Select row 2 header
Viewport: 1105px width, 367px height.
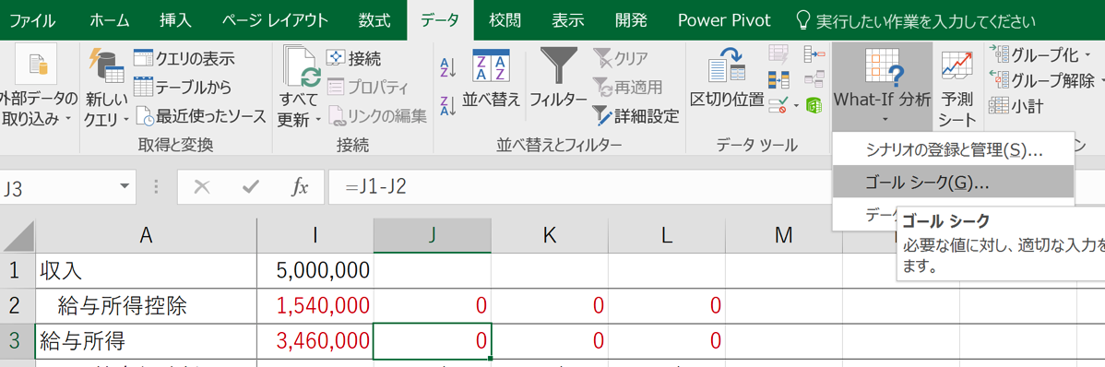17,305
